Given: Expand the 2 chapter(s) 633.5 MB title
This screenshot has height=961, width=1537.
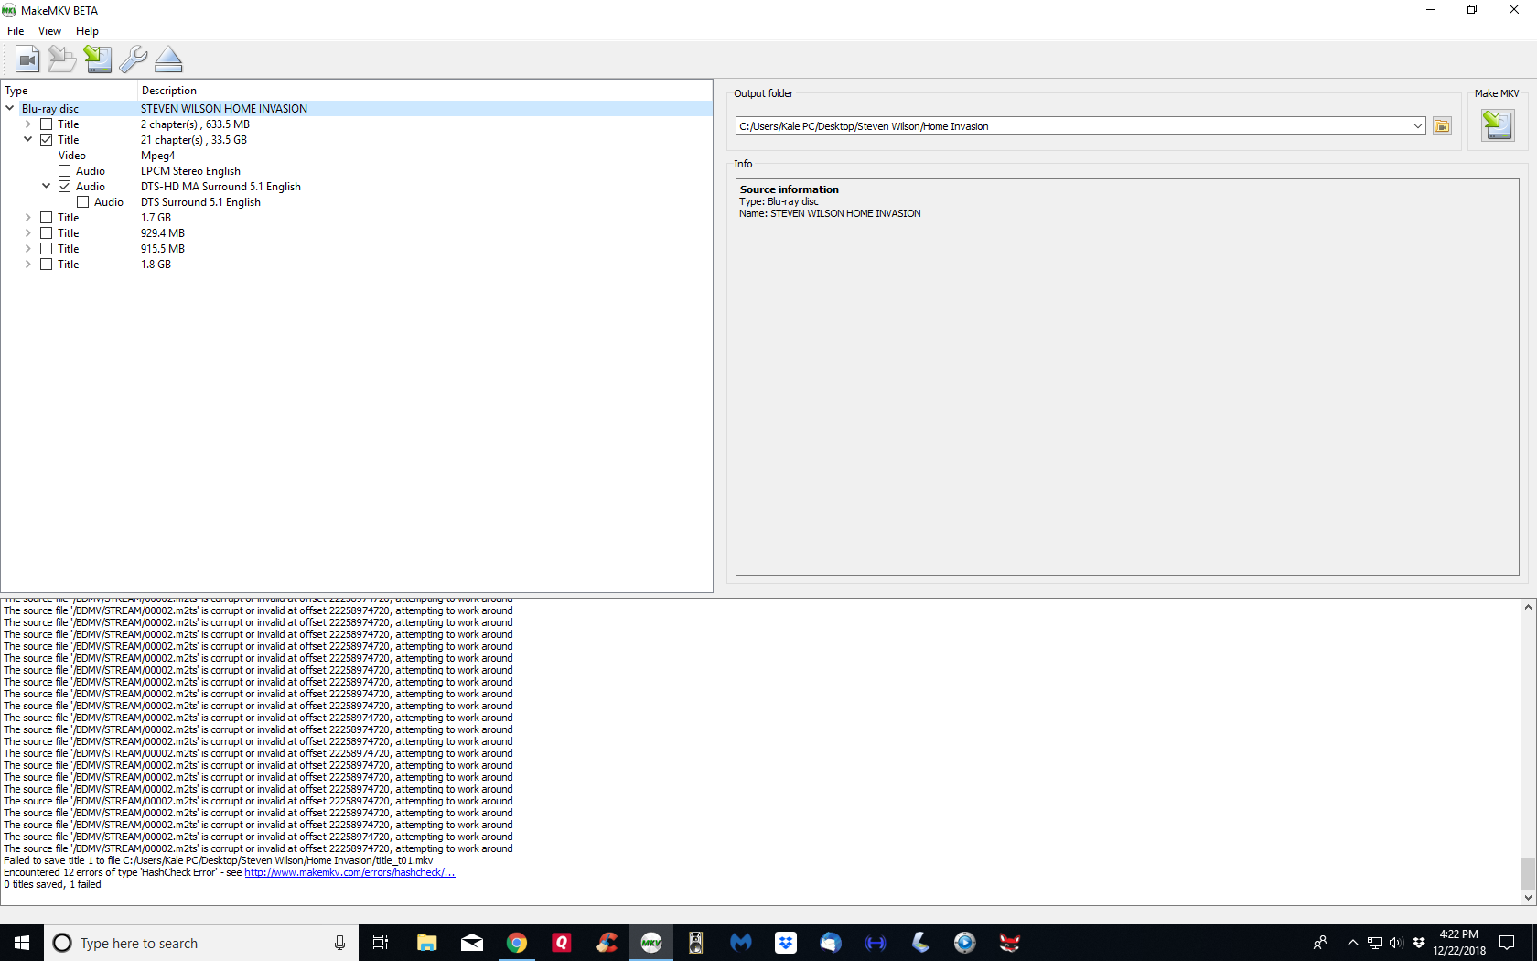Looking at the screenshot, I should click(28, 124).
